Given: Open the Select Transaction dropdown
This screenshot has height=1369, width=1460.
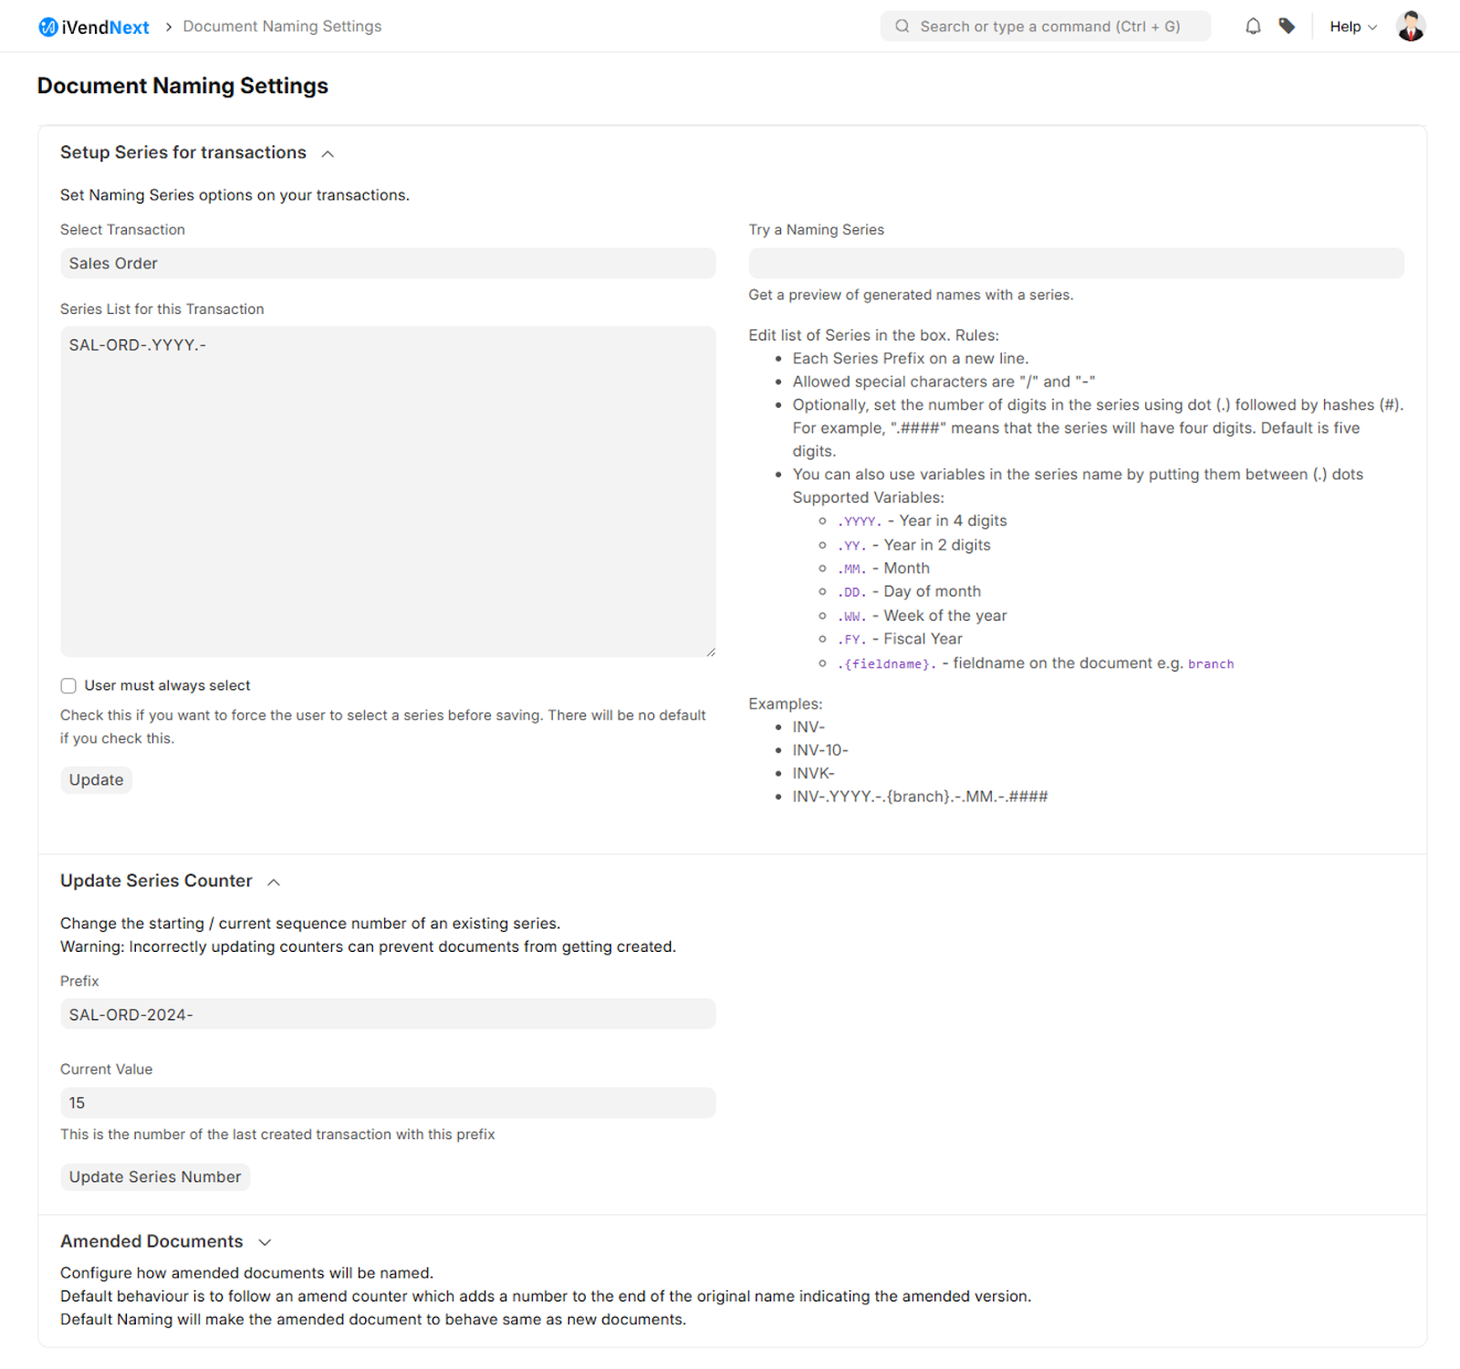Looking at the screenshot, I should (388, 264).
